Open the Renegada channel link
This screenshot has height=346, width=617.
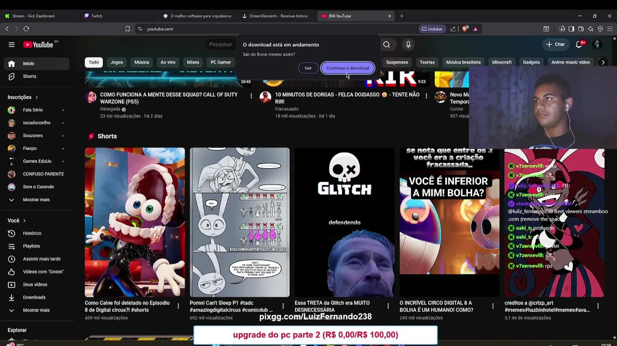[x=110, y=109]
